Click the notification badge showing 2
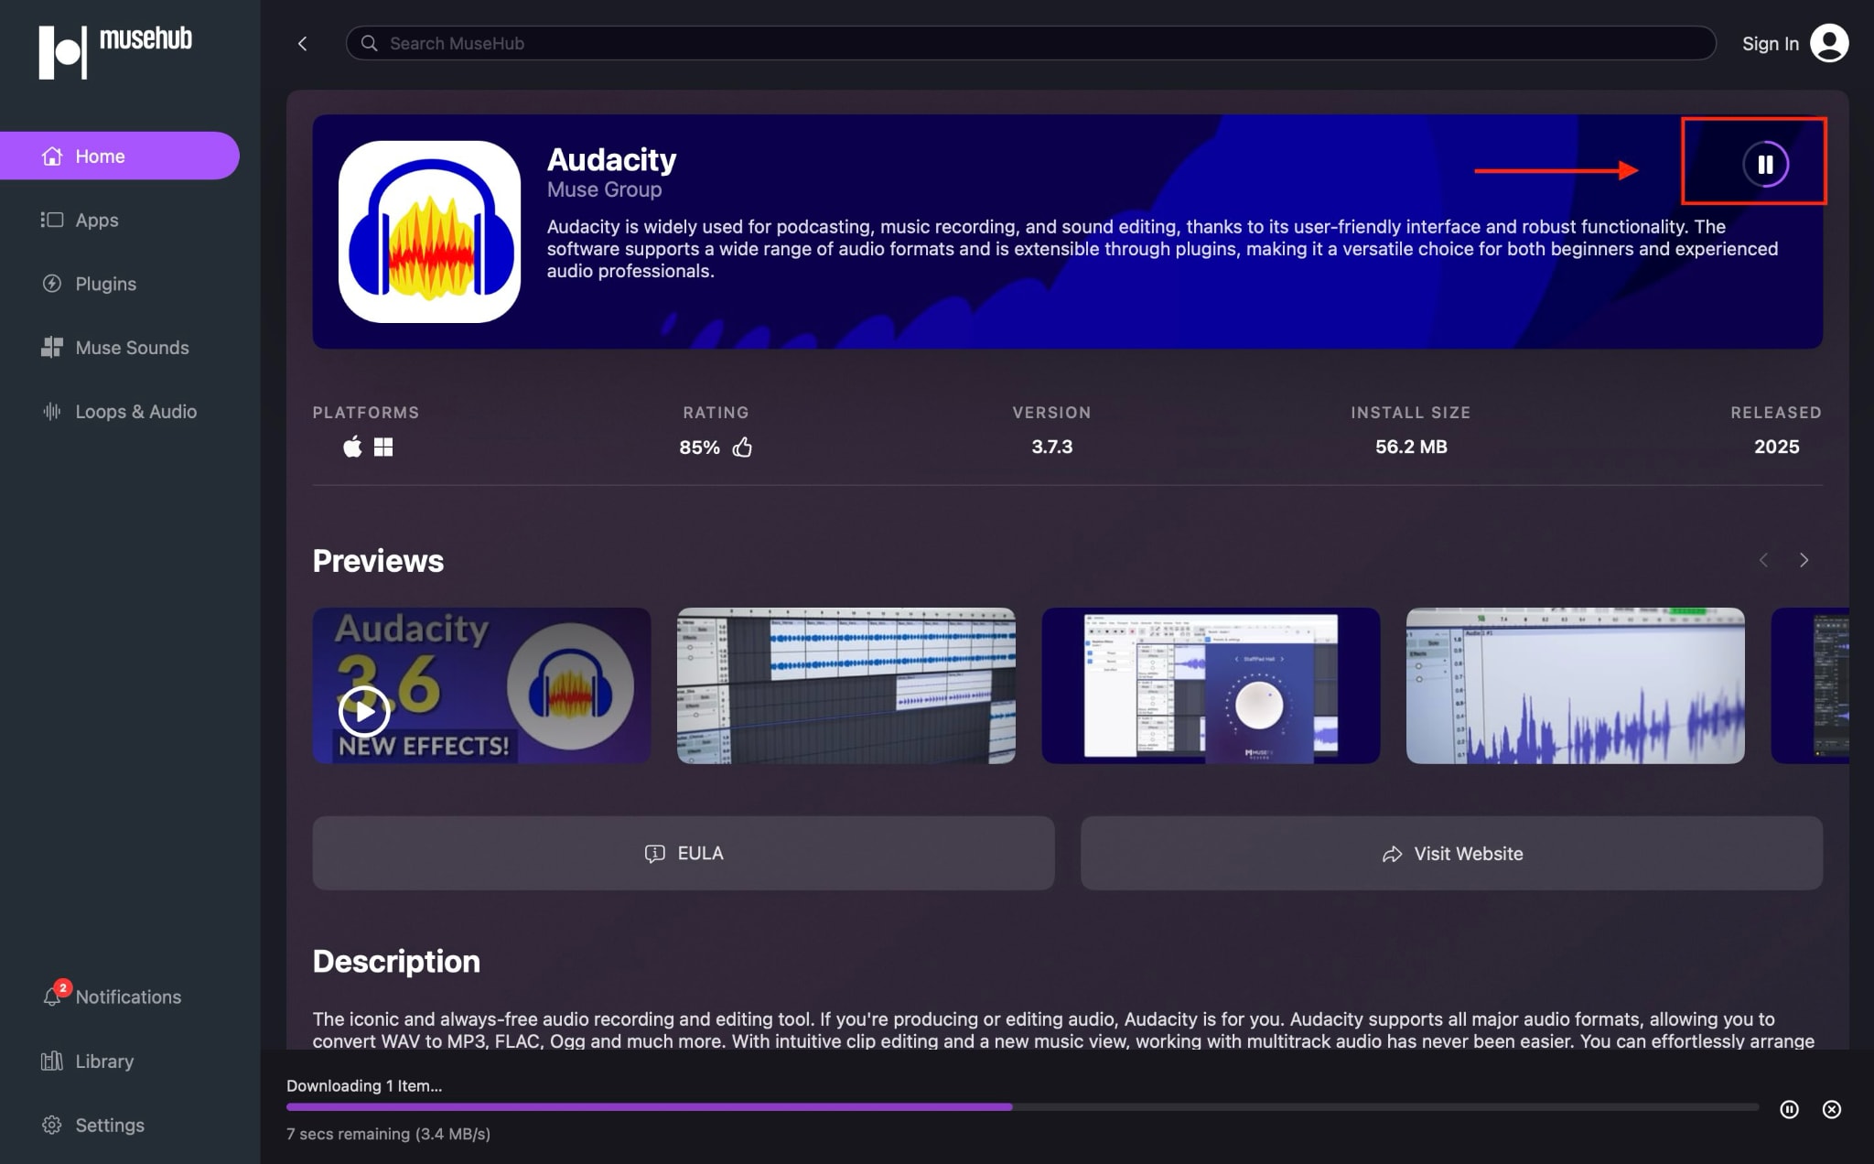The image size is (1874, 1164). [62, 987]
